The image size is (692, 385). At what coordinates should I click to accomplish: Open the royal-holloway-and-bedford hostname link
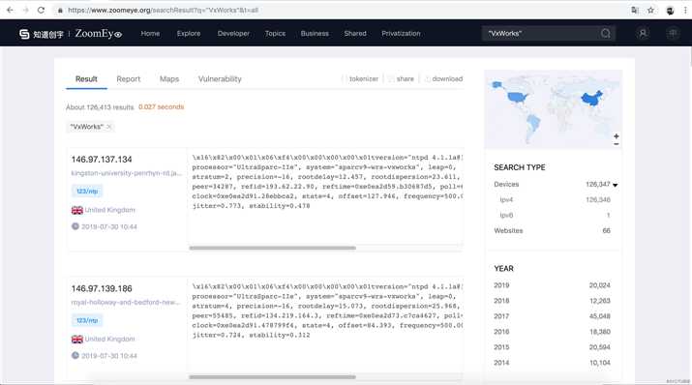tap(126, 302)
